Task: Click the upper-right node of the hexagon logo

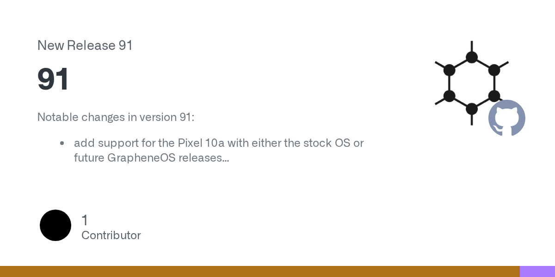Action: (x=494, y=70)
